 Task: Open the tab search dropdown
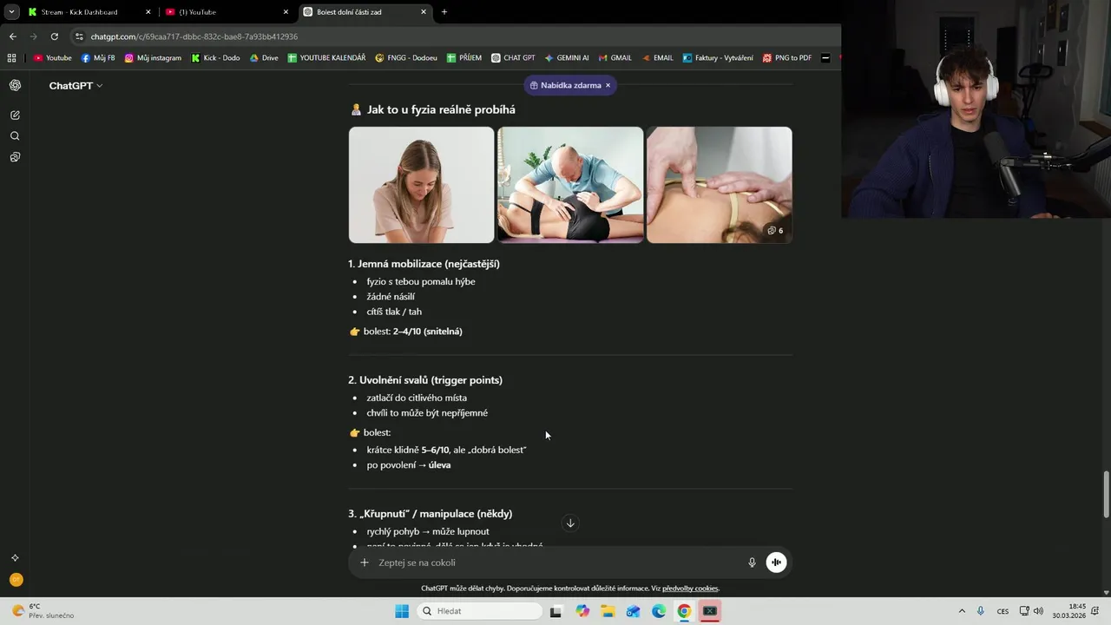(x=11, y=12)
